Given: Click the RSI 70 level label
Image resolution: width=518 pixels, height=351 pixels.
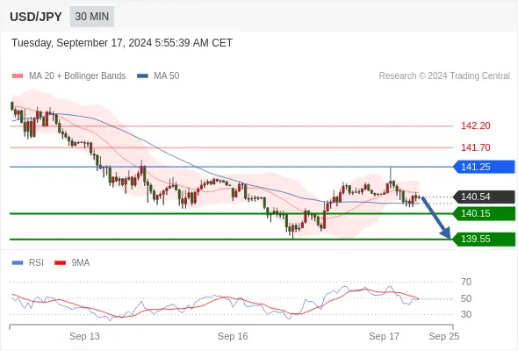Looking at the screenshot, I should point(466,282).
